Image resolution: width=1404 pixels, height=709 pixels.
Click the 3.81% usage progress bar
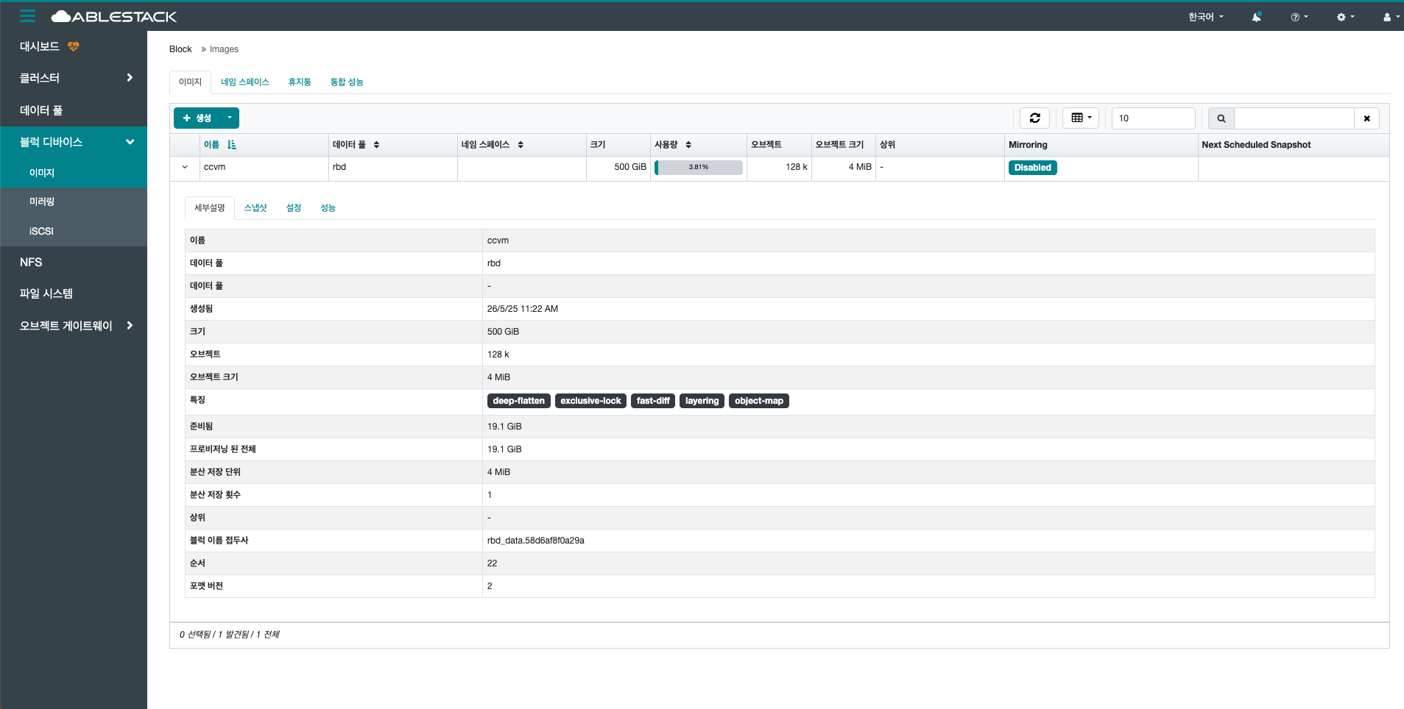pos(698,167)
